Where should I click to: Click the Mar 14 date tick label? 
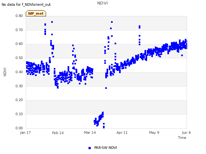tap(90, 133)
